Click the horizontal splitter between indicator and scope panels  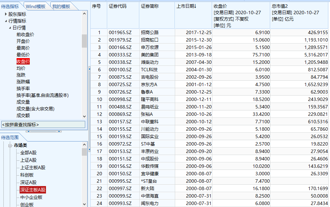point(44,131)
